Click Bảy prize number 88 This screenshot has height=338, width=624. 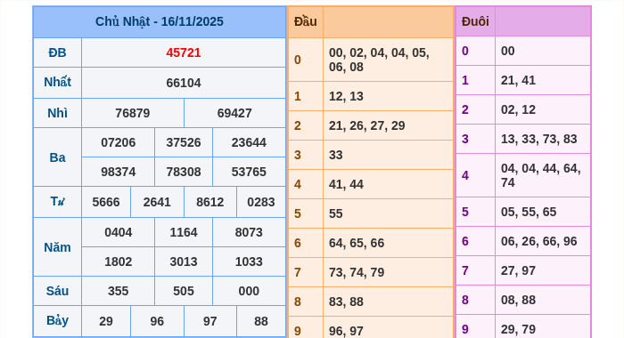(x=261, y=321)
